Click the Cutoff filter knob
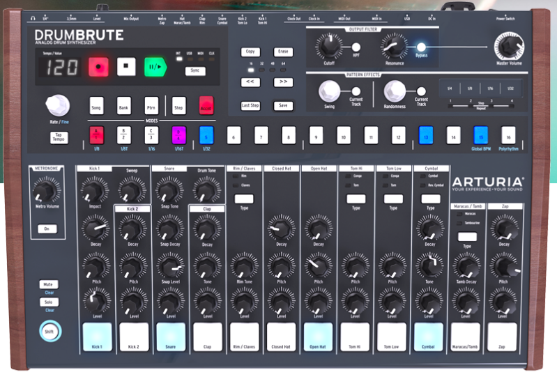Image resolution: width=557 pixels, height=379 pixels. 329,47
